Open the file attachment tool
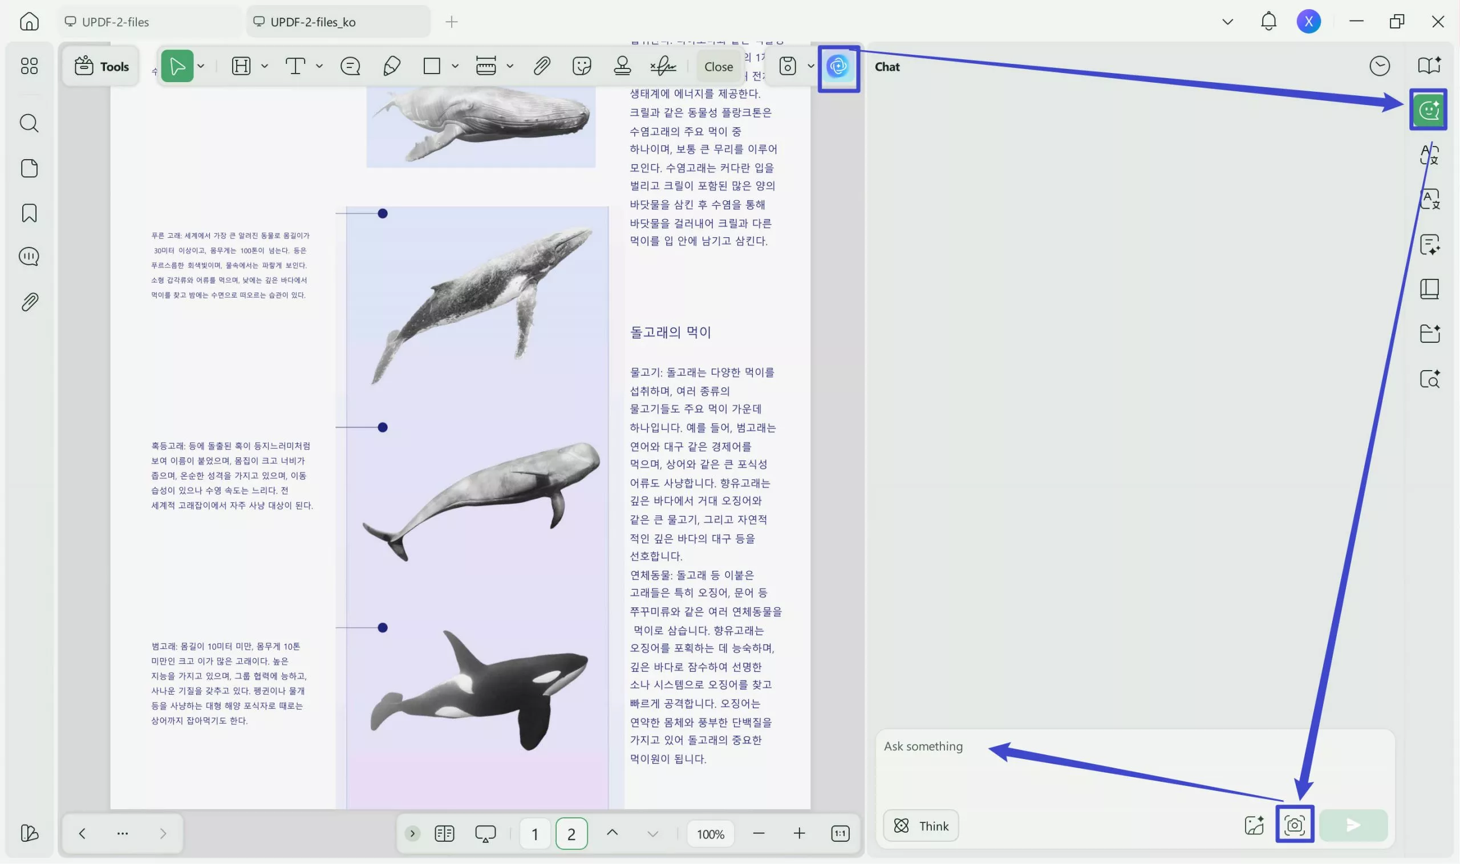Screen dimensions: 1460x864 541,66
